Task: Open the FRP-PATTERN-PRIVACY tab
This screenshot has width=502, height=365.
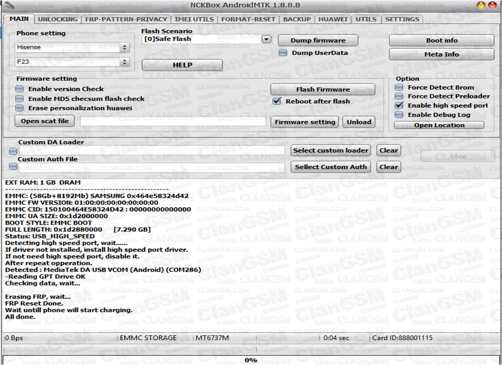Action: [126, 19]
